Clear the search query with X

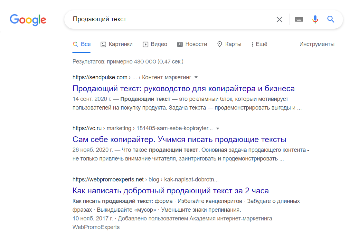[x=279, y=20]
